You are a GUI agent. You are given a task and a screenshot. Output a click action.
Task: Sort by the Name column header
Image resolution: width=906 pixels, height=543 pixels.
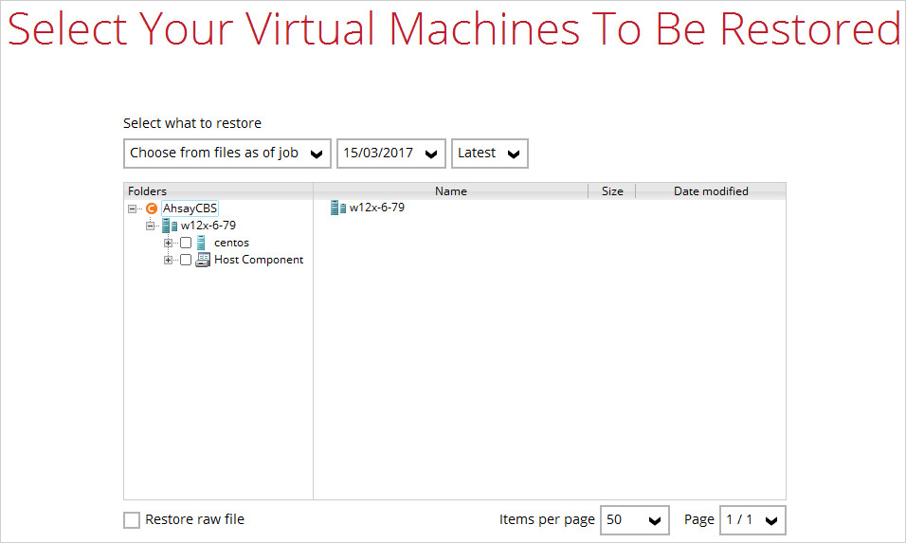tap(450, 191)
